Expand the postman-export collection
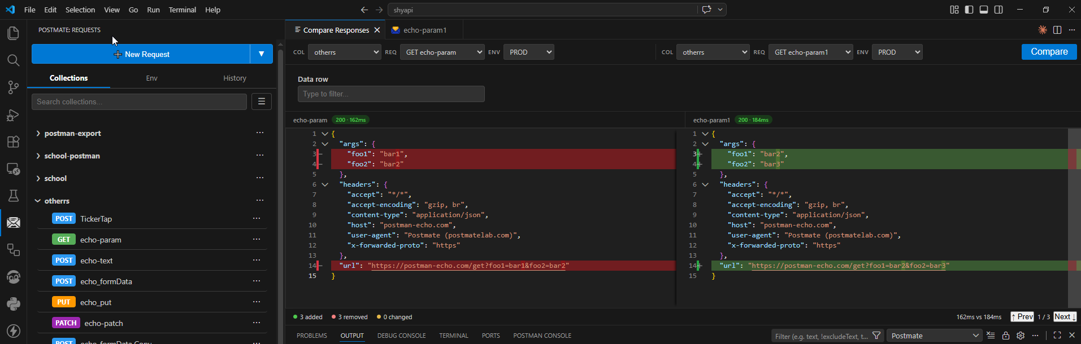 [38, 133]
